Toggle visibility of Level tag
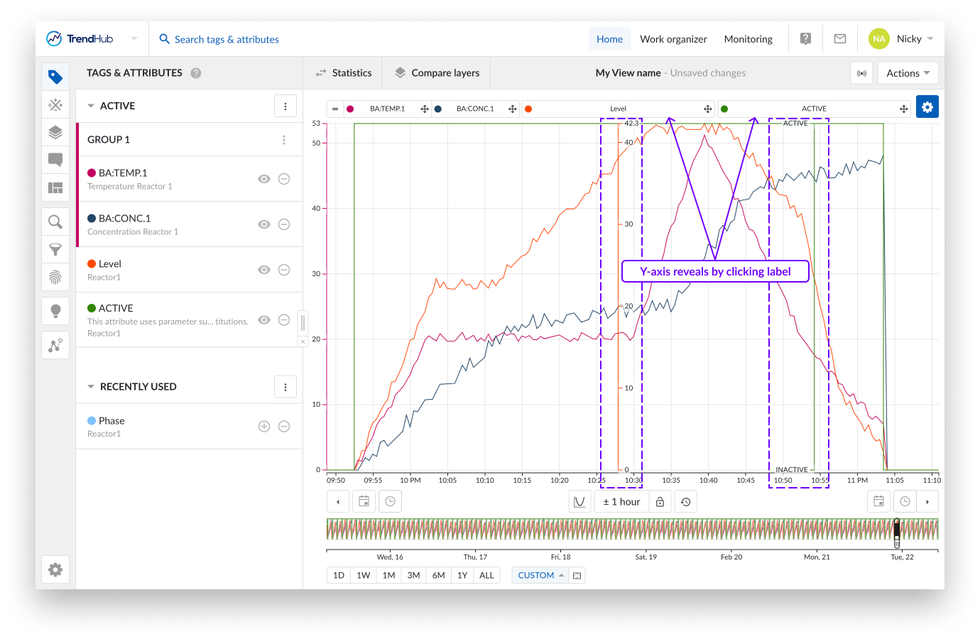Screen dimensions: 980x639 click(x=264, y=270)
